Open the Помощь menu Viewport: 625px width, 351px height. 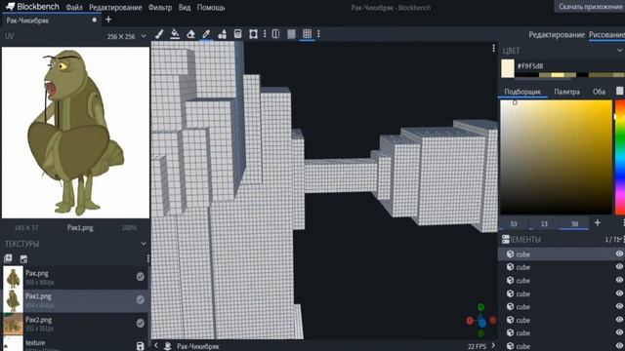point(211,7)
